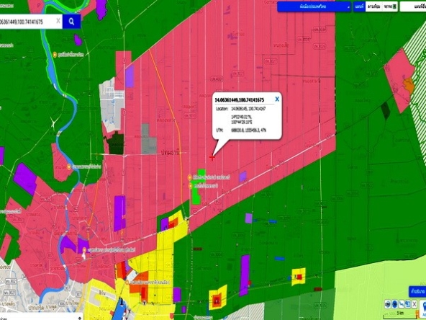Click the blue button above bottom-right tools

coord(417,291)
